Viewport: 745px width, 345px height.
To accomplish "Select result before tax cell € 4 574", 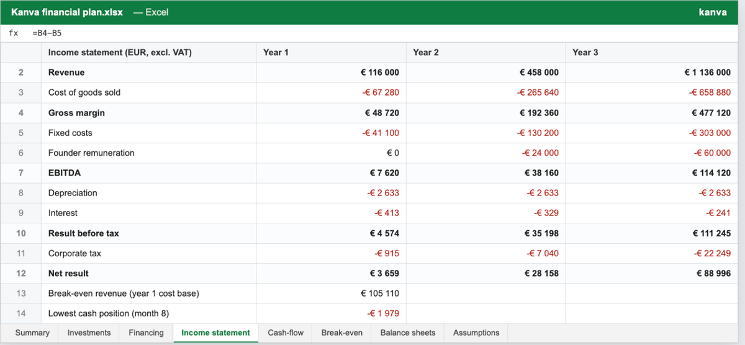I will 330,233.
